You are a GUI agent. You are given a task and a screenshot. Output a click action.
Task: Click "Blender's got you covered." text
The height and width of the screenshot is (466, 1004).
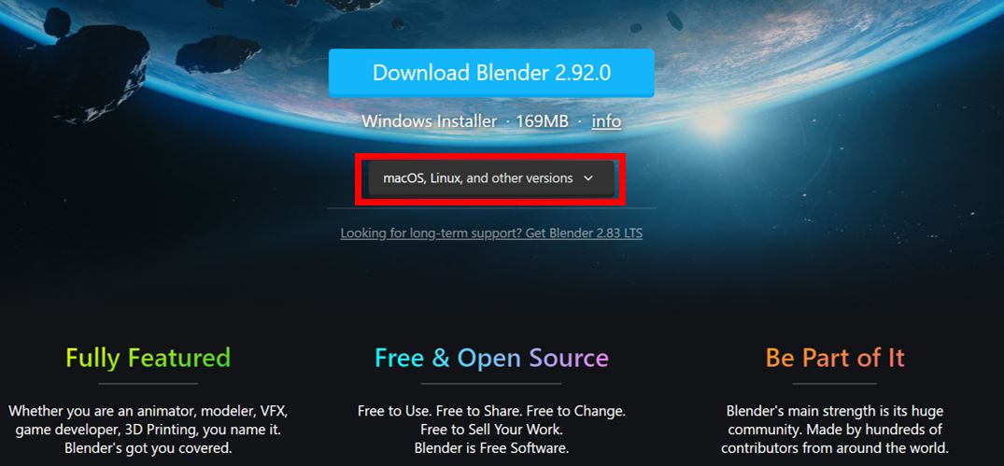148,446
